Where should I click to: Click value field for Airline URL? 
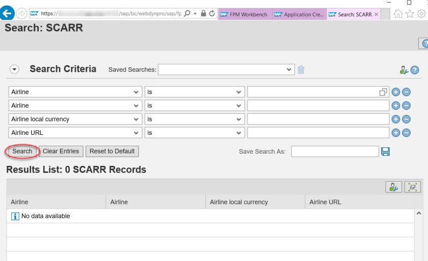(318, 133)
